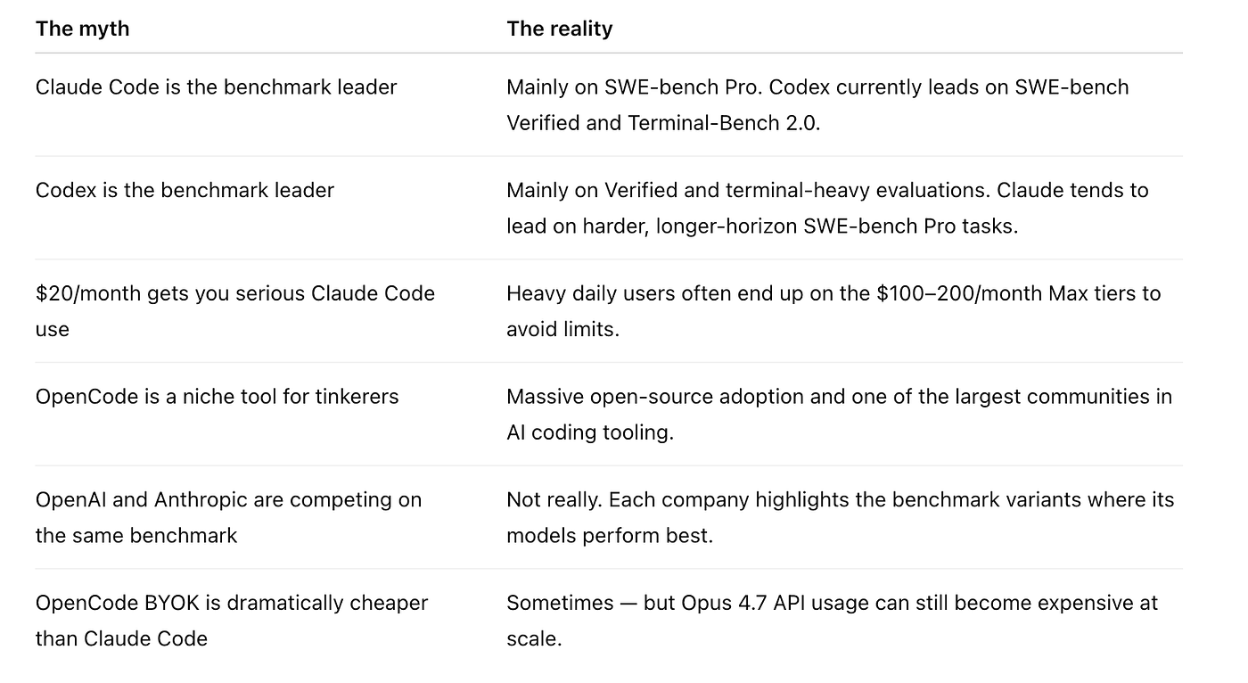Screen dimensions: 1248x683
Task: Select 'Codex is the benchmark leader' cell
Action: (x=185, y=190)
